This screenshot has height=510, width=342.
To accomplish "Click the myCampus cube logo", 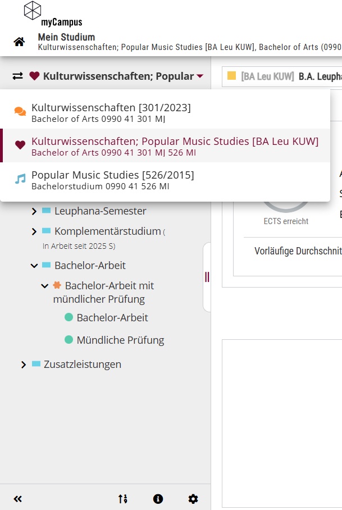I will [x=33, y=11].
